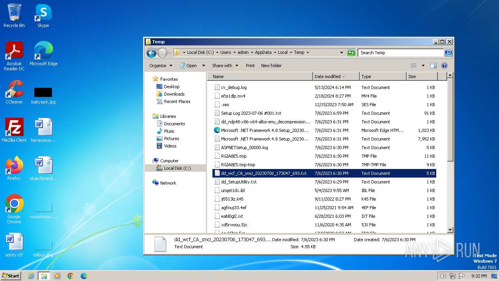Select the efjs1dlp.mv4 file
The width and height of the screenshot is (499, 281).
click(324, 96)
